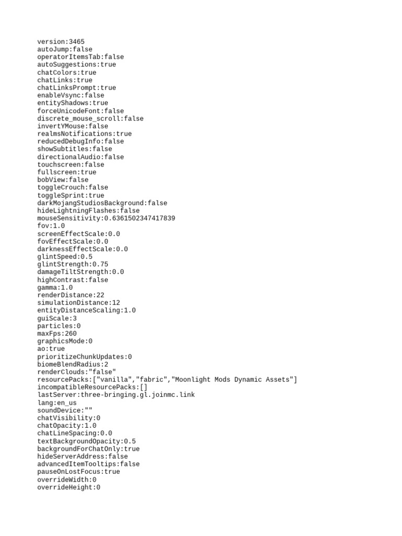Click the lang:en_us line
This screenshot has width=402, height=536.
click(57, 403)
